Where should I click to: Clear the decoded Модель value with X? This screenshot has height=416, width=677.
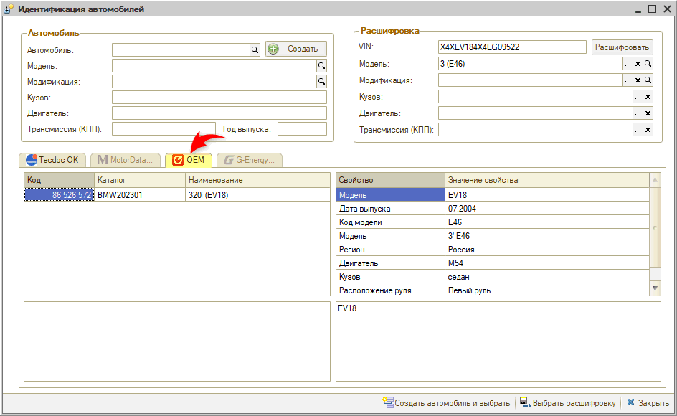pos(638,64)
